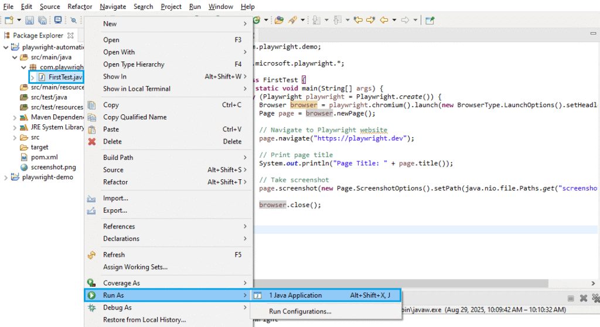Choose Show in Local Terminal entry
Image resolution: width=600 pixels, height=327 pixels.
[168, 89]
